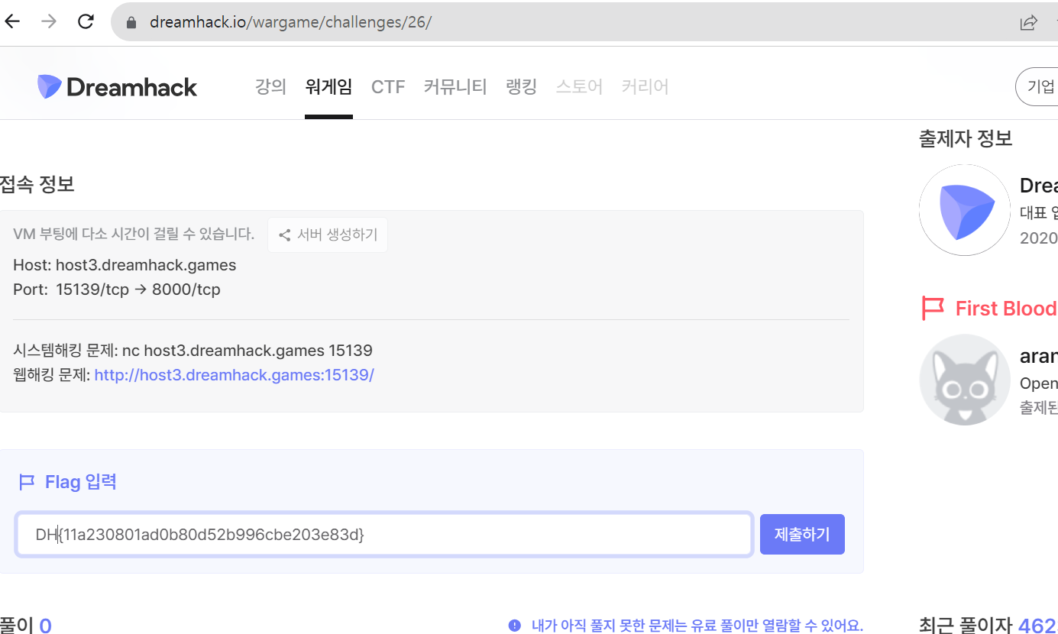
Task: Click the Host: host3.dreamhack.games text
Action: (x=125, y=265)
